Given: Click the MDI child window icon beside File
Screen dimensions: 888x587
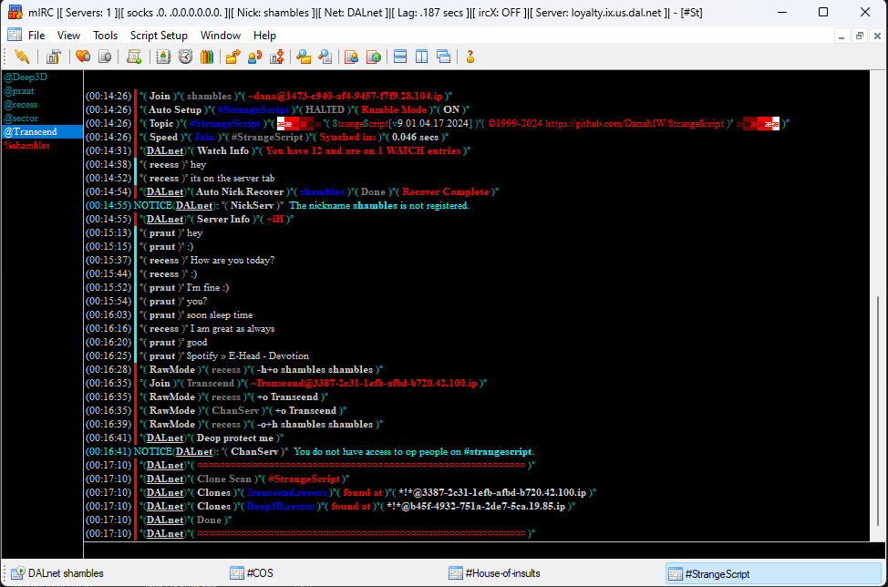Looking at the screenshot, I should pyautogui.click(x=15, y=36).
